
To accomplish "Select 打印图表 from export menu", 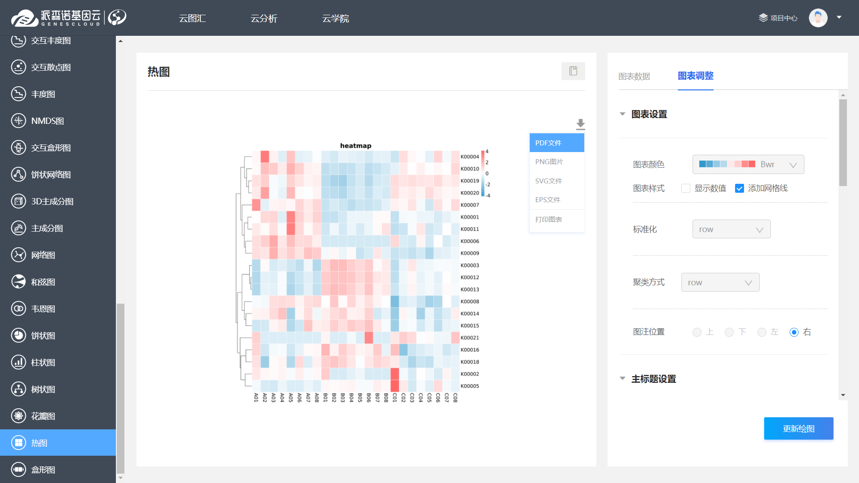I will 557,219.
